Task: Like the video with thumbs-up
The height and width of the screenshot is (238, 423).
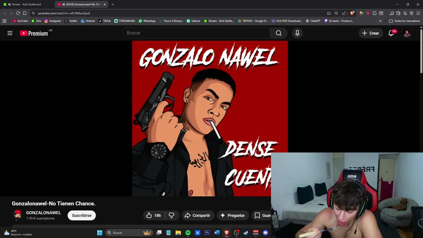Action: click(x=154, y=216)
